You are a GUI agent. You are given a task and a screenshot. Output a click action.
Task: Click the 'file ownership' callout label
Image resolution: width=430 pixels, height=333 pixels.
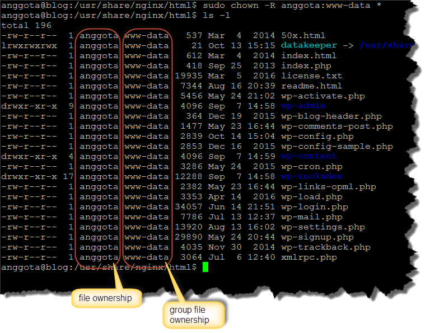point(105,298)
